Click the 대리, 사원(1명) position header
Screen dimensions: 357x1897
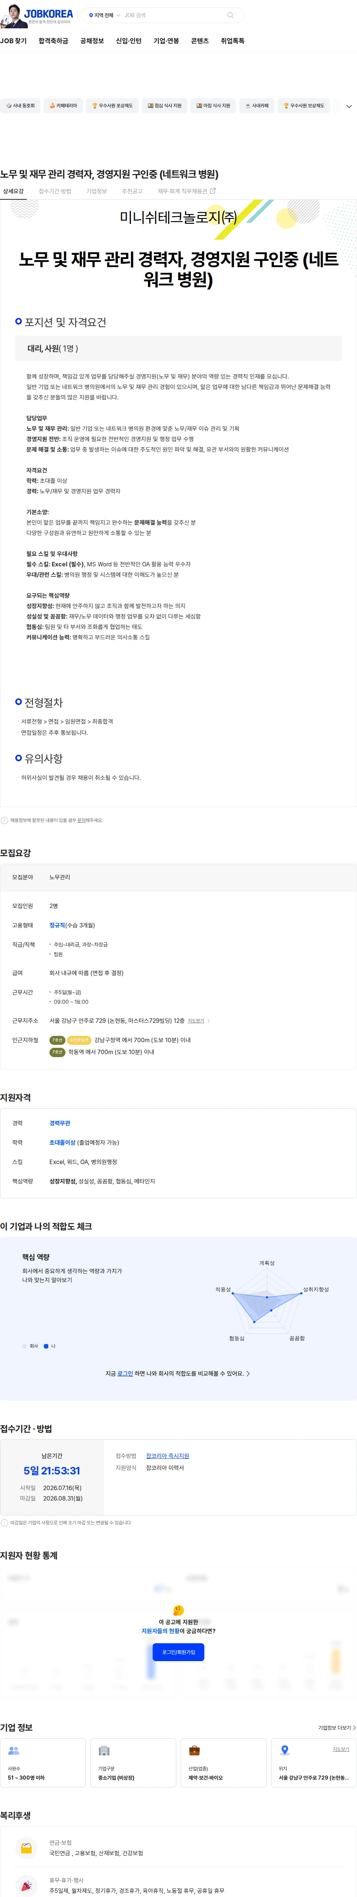178,348
